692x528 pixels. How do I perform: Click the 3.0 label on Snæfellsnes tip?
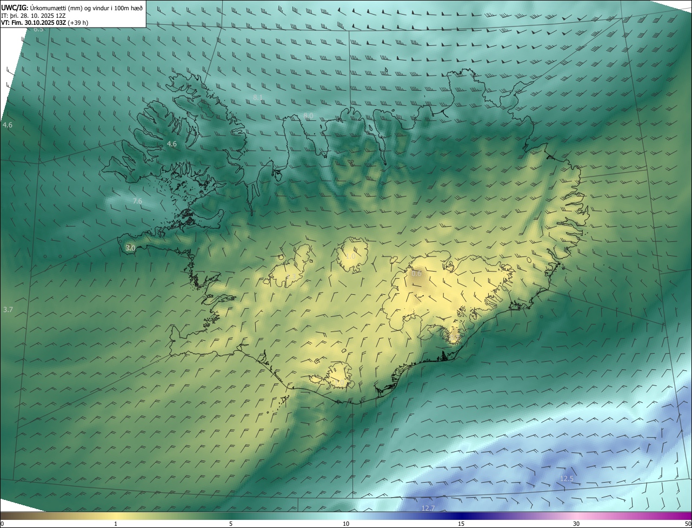pos(130,248)
